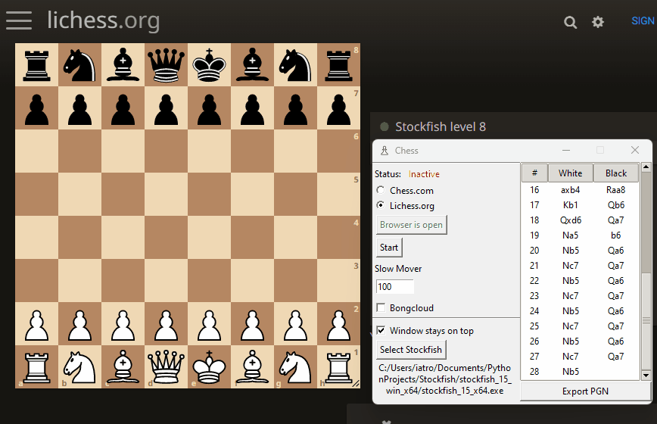Click the Export PGN button
This screenshot has height=424, width=657.
click(x=585, y=391)
